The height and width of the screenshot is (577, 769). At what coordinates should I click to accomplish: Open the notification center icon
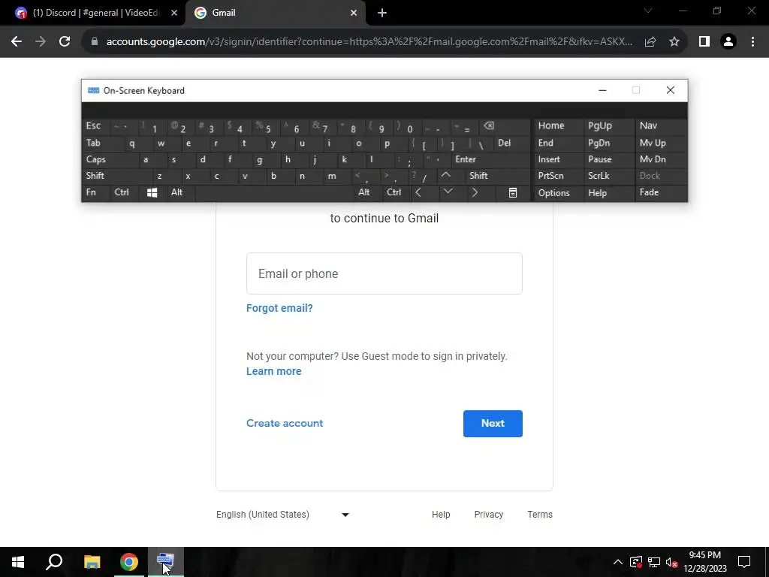coord(744,562)
